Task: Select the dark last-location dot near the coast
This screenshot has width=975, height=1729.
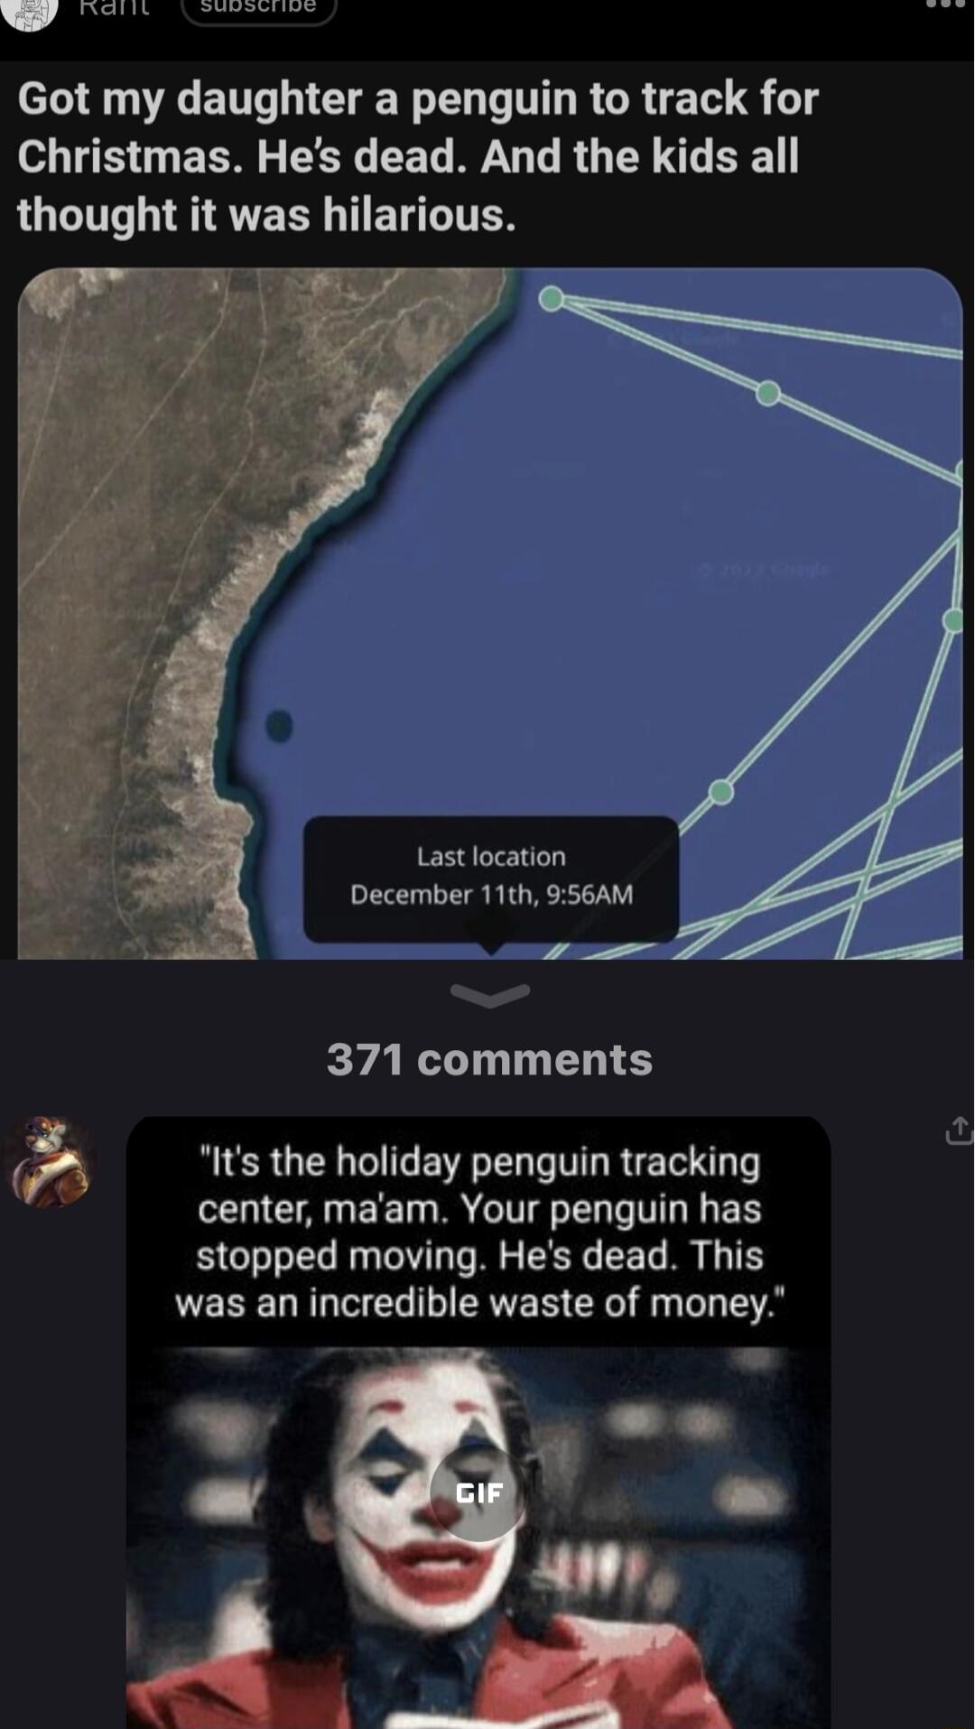Action: pyautogui.click(x=280, y=725)
